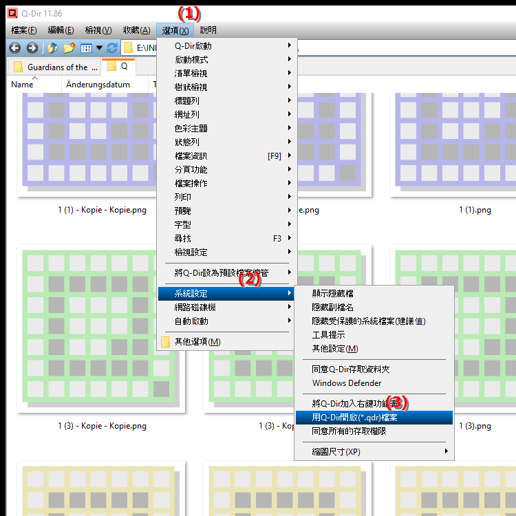Click 同意所有的存取權限 entry
The height and width of the screenshot is (516, 516).
(x=374, y=431)
